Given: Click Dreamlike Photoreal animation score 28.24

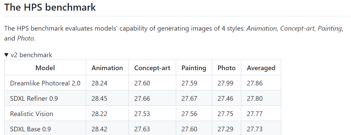Looking at the screenshot, I should [x=99, y=83].
